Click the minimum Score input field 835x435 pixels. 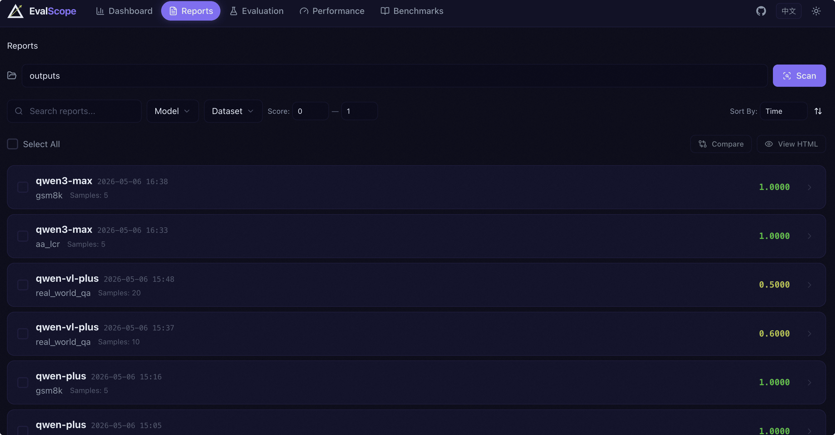click(x=310, y=111)
